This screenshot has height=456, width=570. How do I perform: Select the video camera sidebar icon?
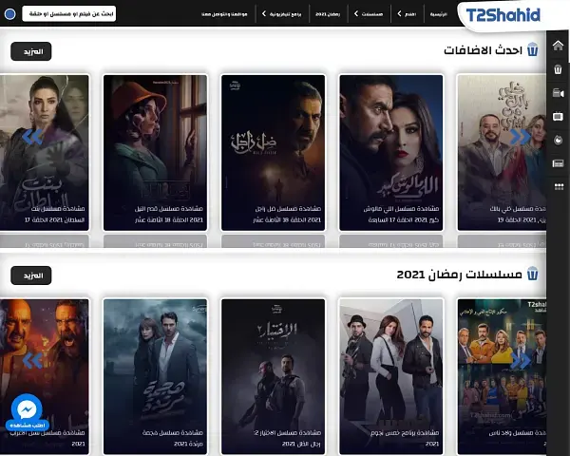pyautogui.click(x=559, y=93)
